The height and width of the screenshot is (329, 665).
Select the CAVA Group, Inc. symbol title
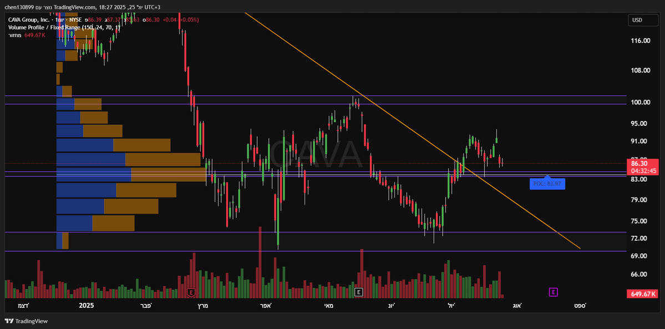pos(29,20)
